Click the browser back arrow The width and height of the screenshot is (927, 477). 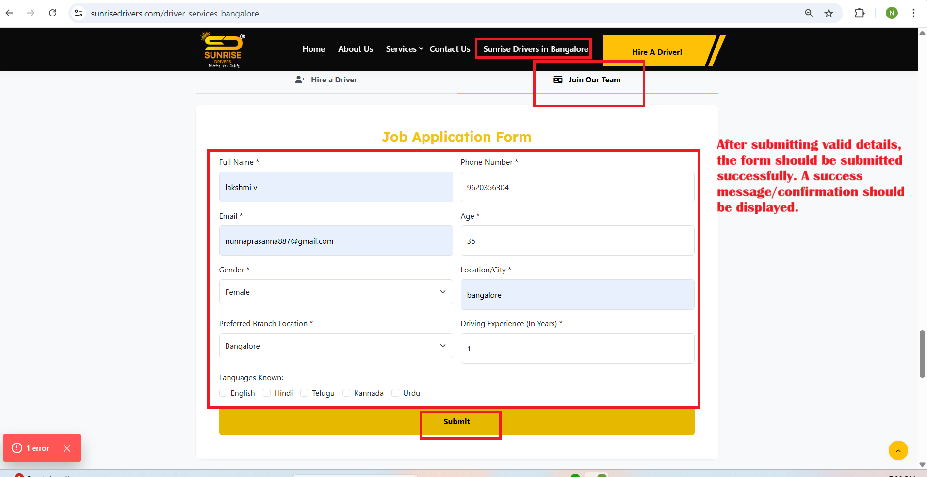pyautogui.click(x=9, y=13)
